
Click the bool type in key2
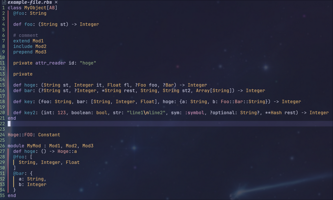point(102,113)
